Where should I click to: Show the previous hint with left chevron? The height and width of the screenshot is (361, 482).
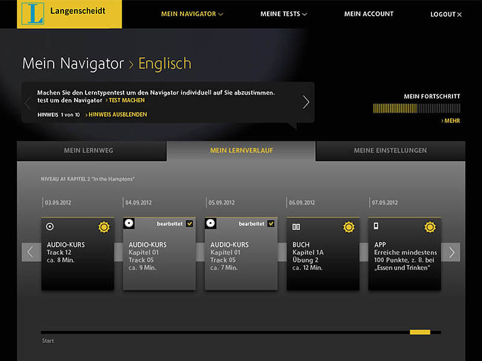coord(28,103)
